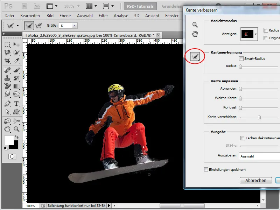Open the screen mode dropdown

coord(112,6)
